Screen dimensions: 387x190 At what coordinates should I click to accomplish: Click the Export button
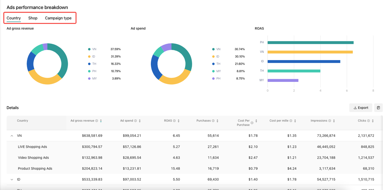pyautogui.click(x=361, y=108)
